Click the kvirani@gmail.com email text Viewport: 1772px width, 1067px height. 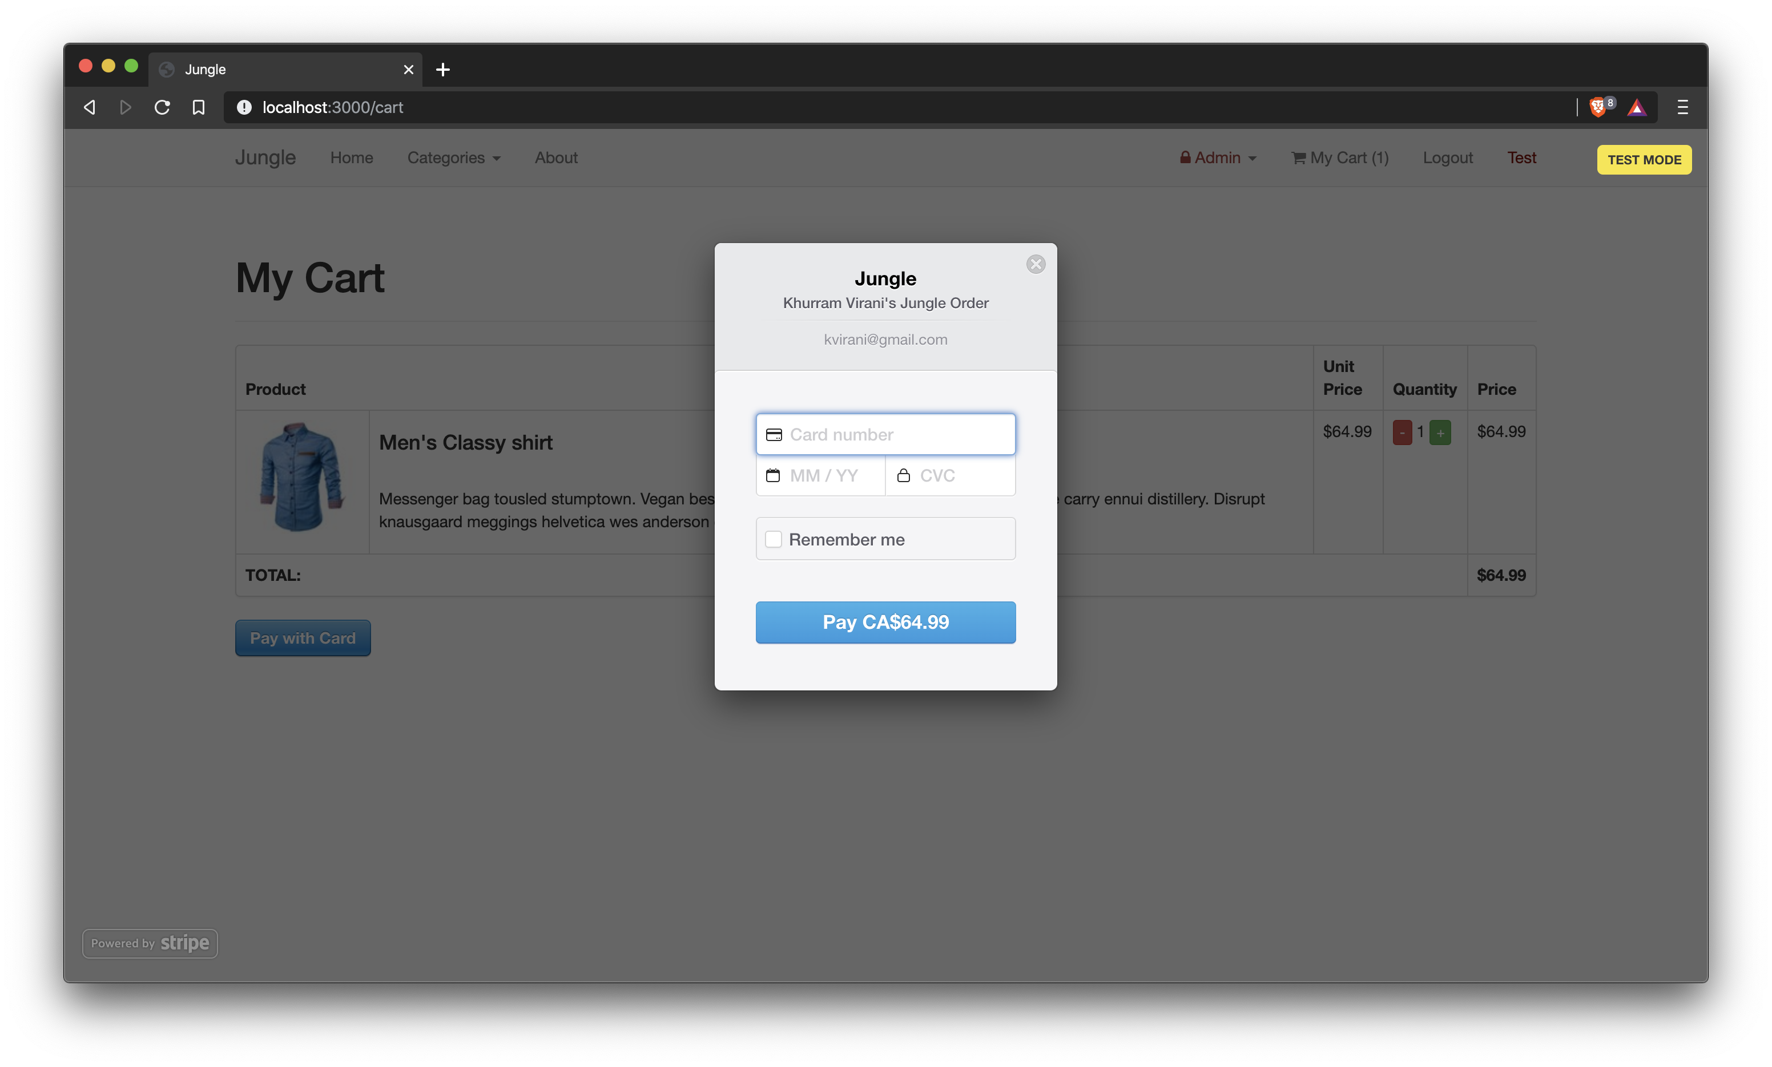coord(885,339)
